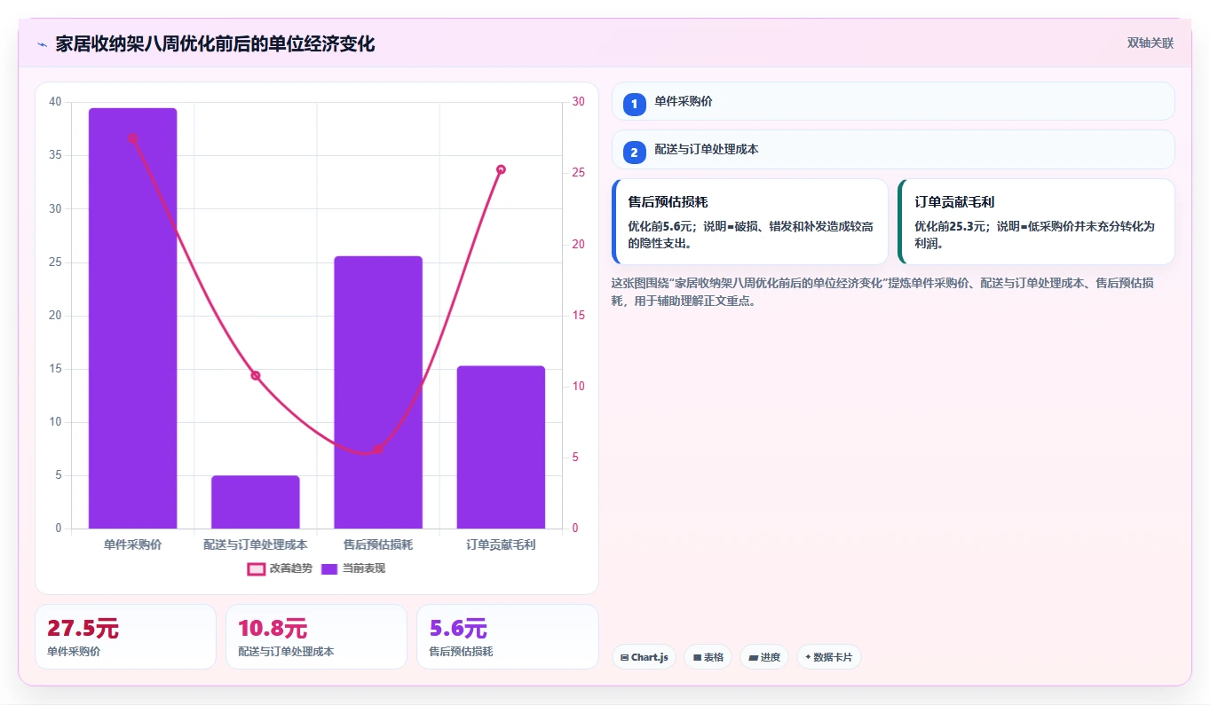
Task: Click the chart title 家居收纳架八周优化前后的单位经济变化
Action: click(x=215, y=43)
